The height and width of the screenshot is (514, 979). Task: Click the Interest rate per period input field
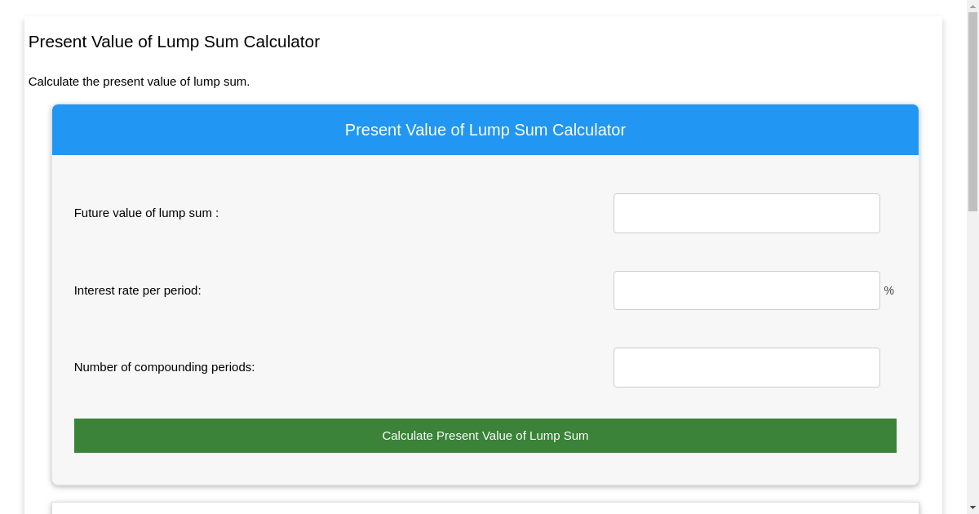[x=746, y=290]
